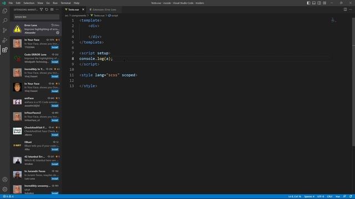
Task: Change file encoding UTF-8
Action: (x=321, y=197)
